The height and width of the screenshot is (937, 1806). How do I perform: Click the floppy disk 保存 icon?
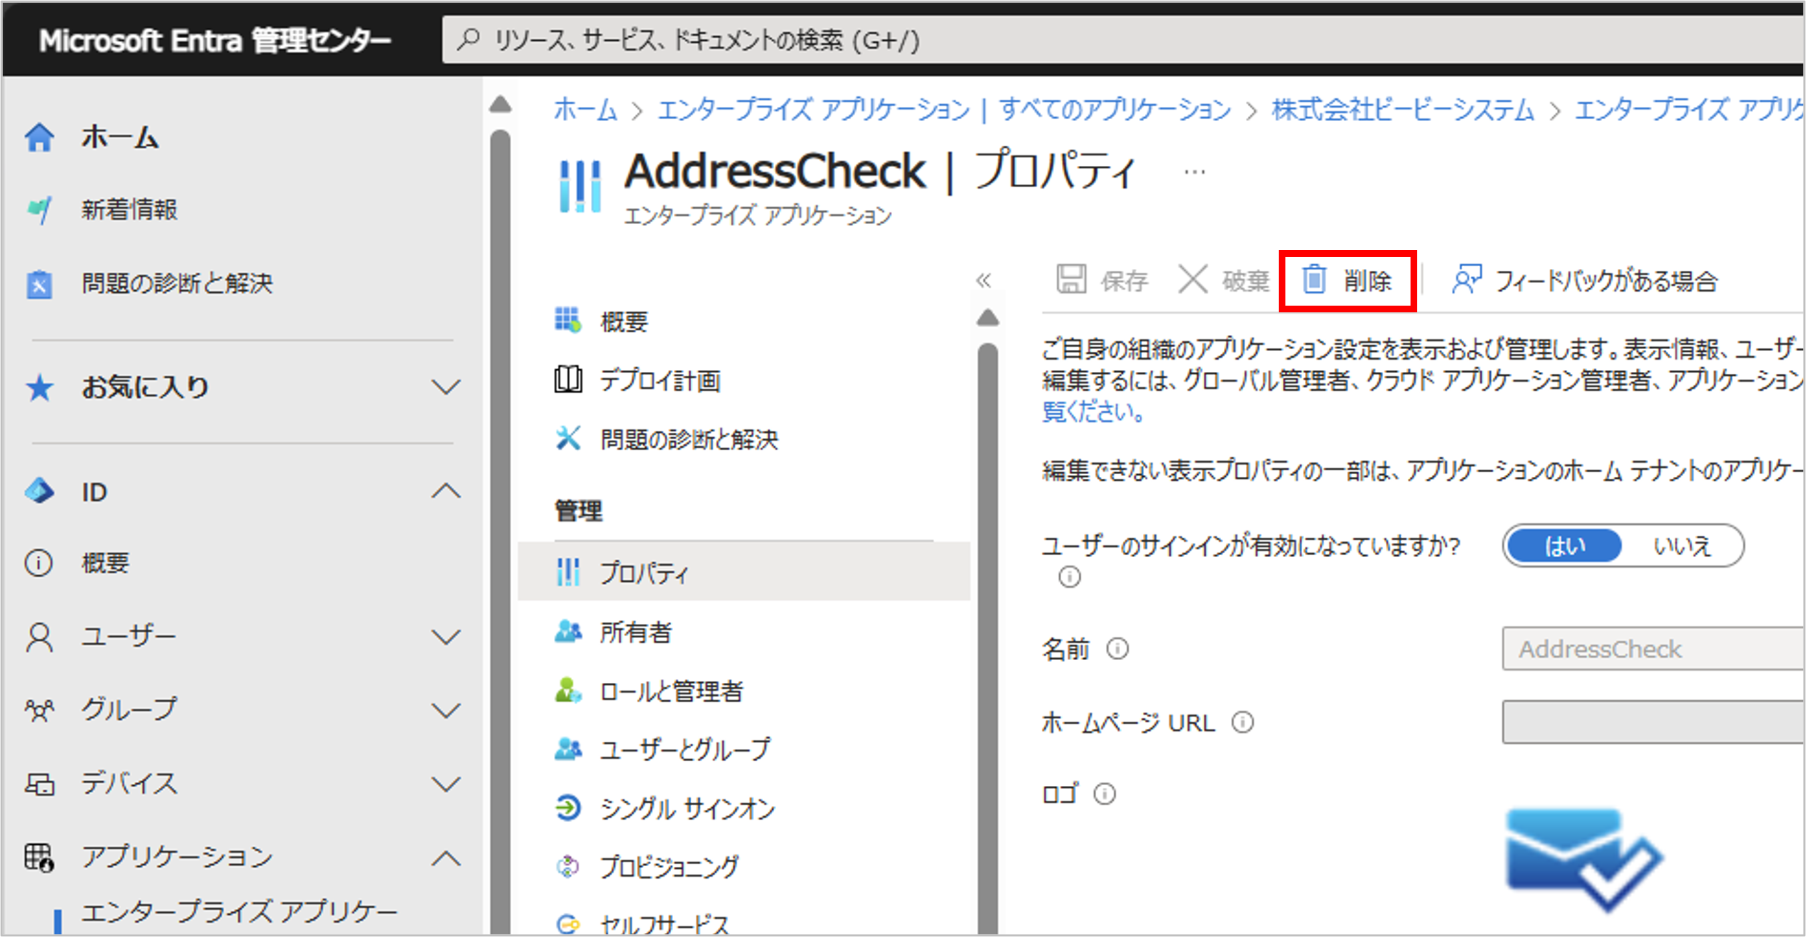tap(1071, 280)
